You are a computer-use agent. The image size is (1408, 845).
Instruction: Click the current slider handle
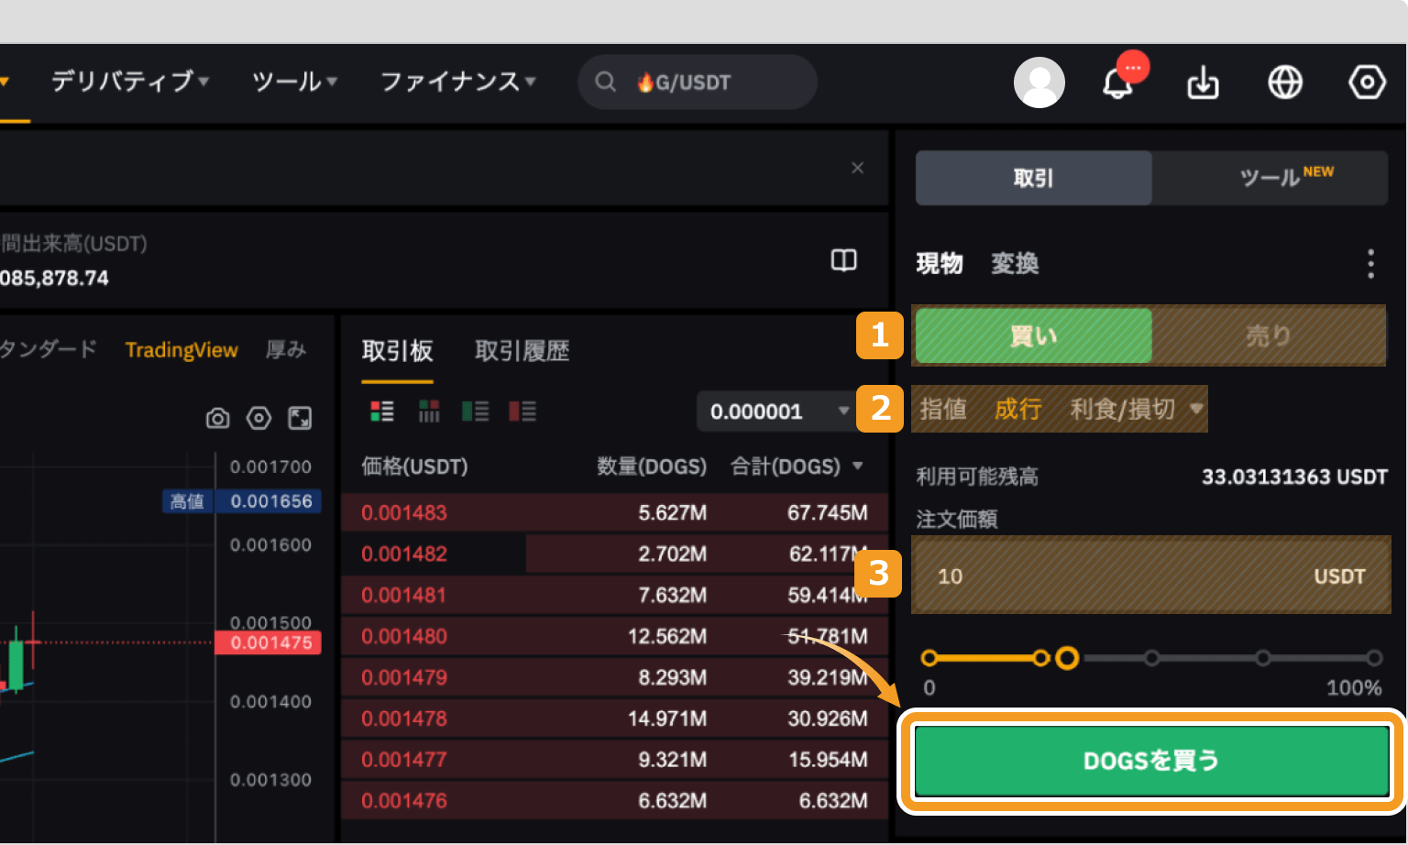pyautogui.click(x=1067, y=658)
